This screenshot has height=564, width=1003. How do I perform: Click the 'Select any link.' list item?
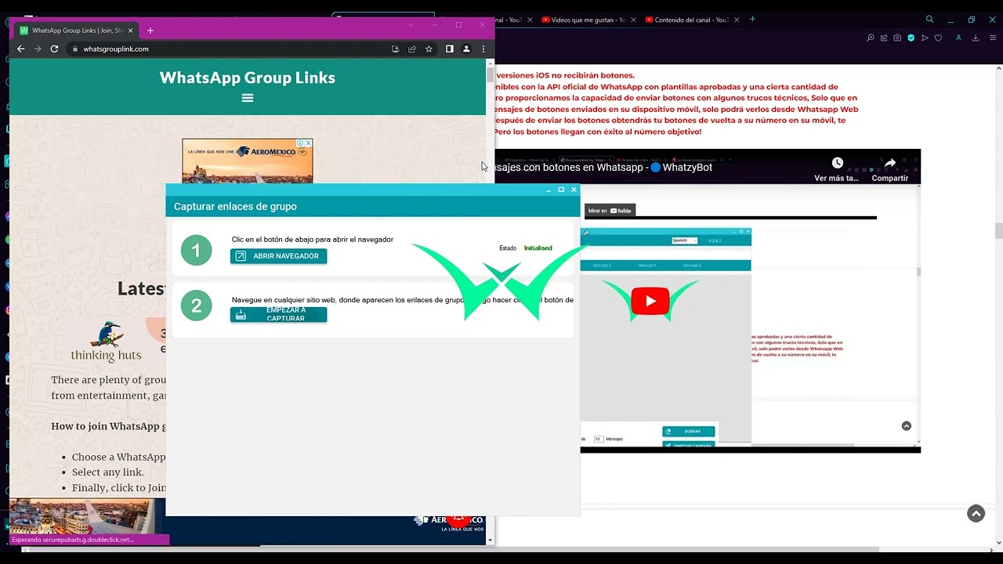point(108,472)
